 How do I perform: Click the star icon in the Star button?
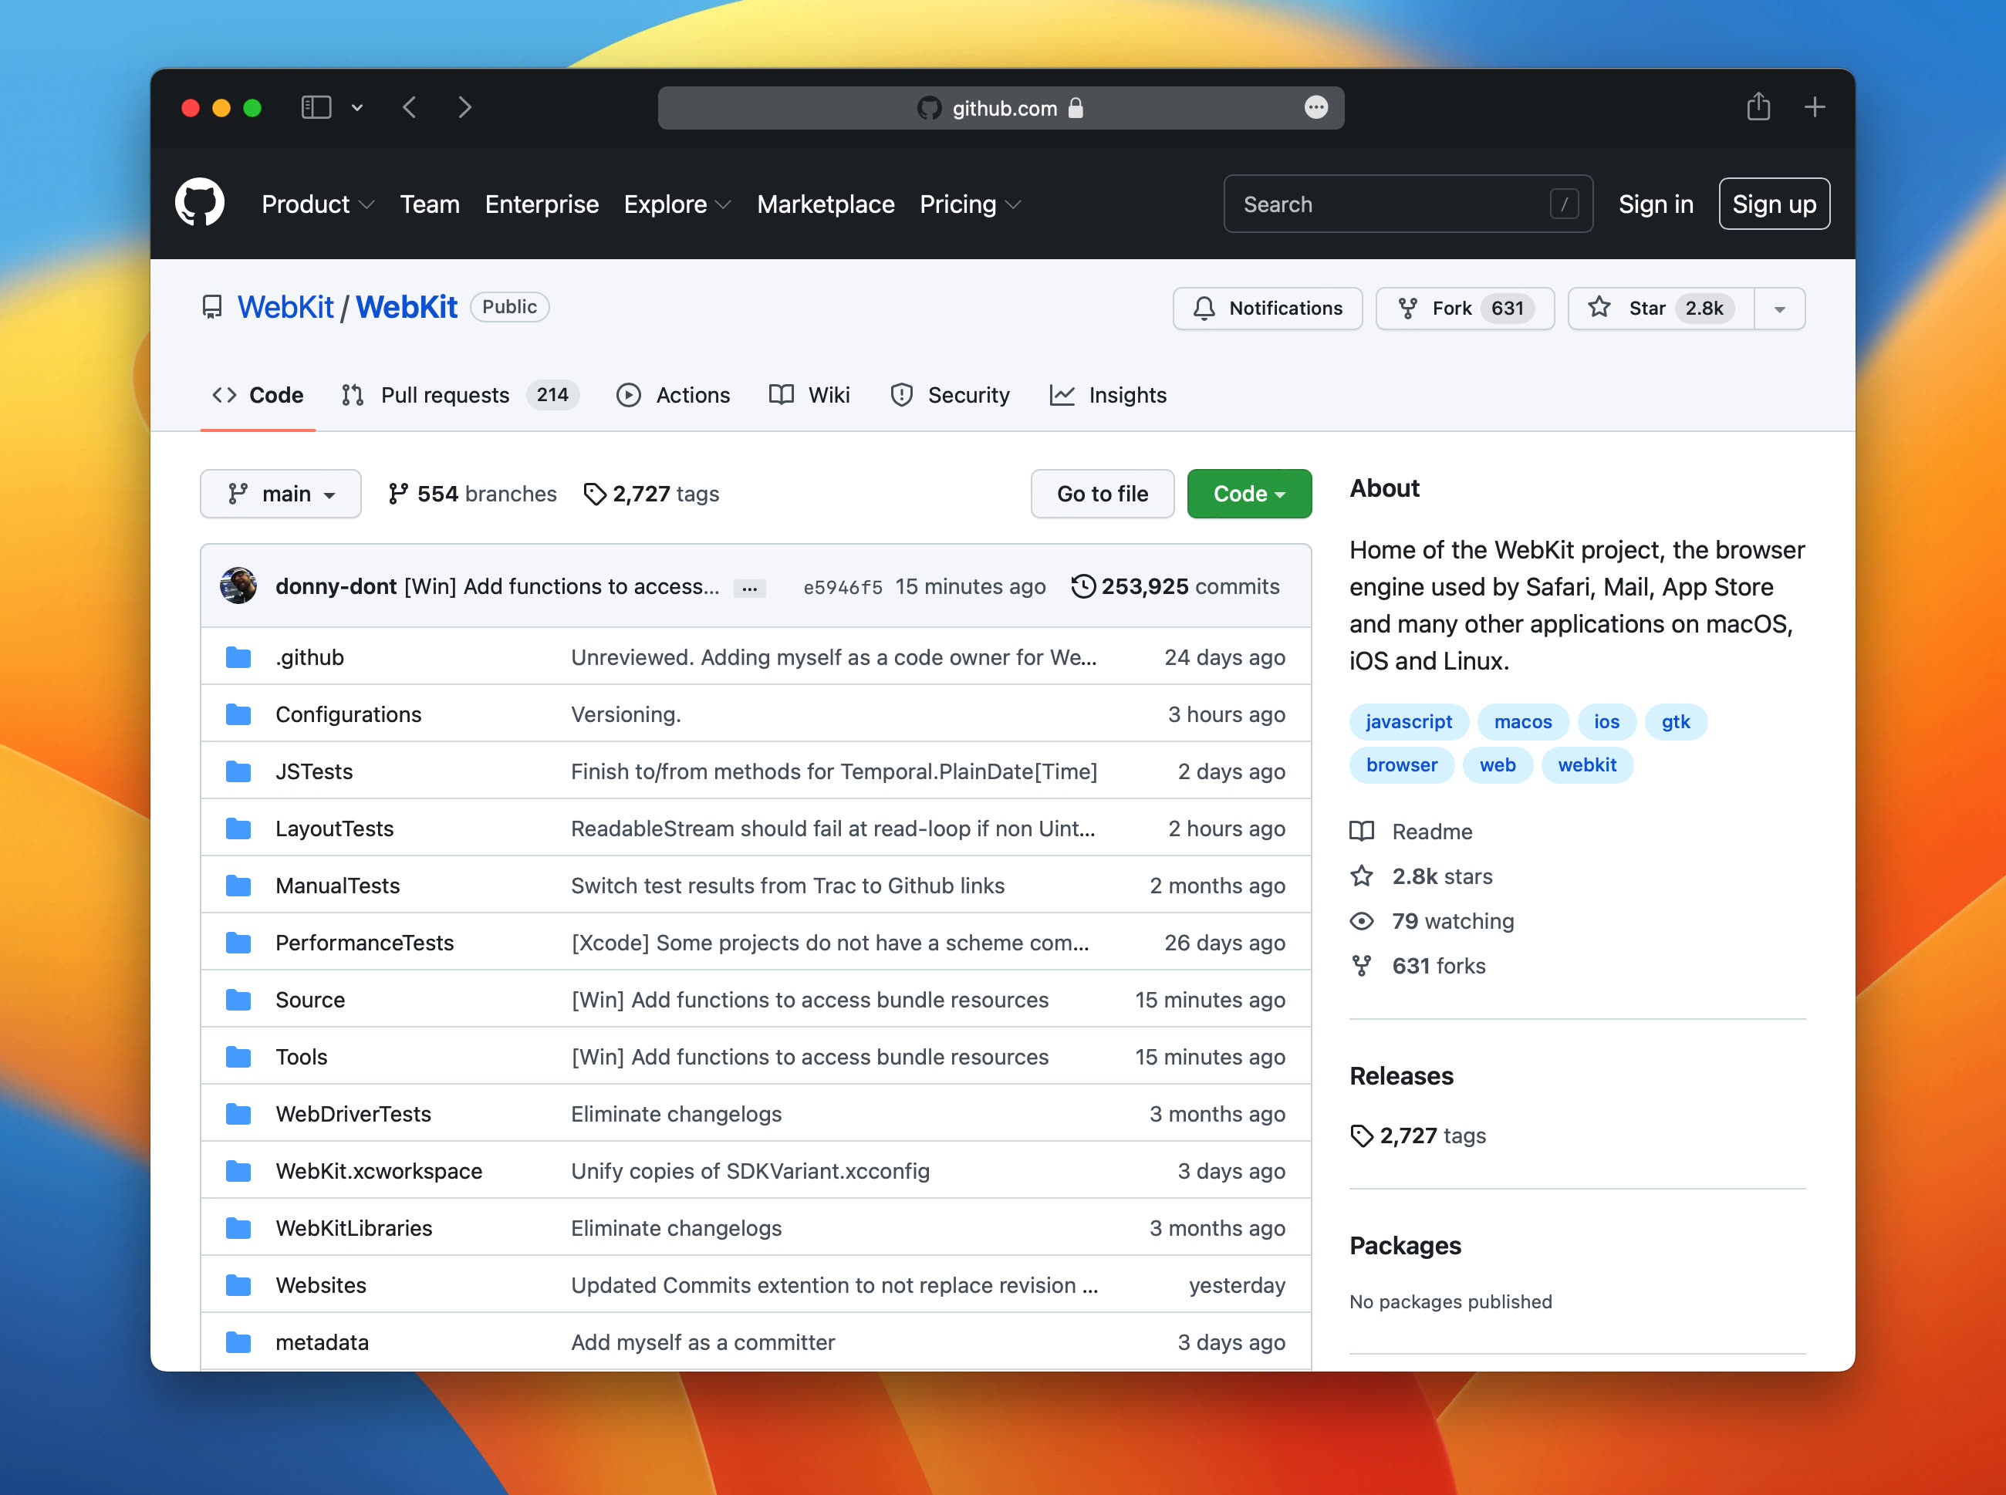tap(1599, 309)
